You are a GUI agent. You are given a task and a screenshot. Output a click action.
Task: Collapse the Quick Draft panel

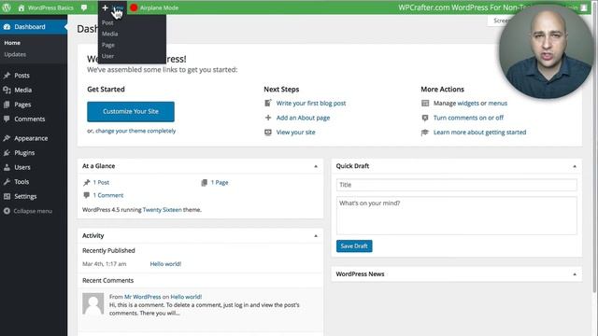click(575, 166)
